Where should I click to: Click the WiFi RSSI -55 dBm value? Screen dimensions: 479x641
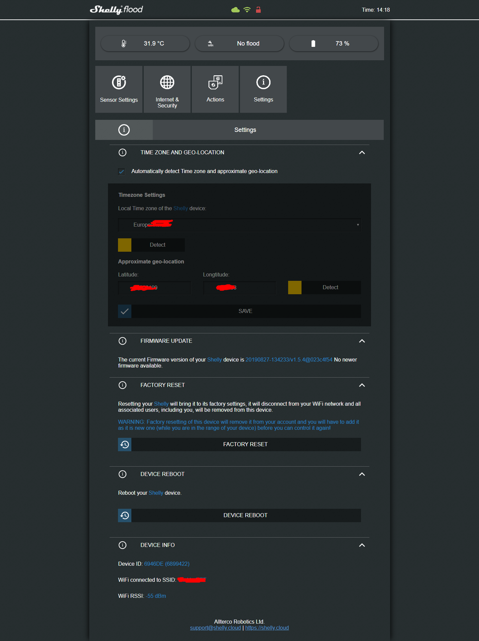pyautogui.click(x=156, y=596)
